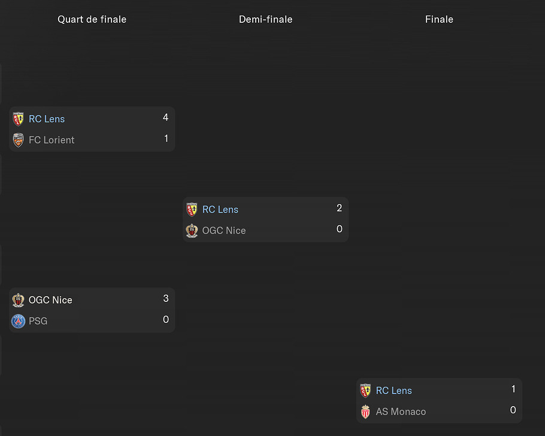Click the OGC Nice crest in the semi-final match
The height and width of the screenshot is (436, 545).
[x=192, y=231]
